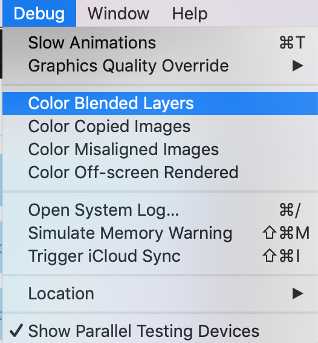The width and height of the screenshot is (318, 343).
Task: Enable Color Blended Layers
Action: click(x=160, y=104)
